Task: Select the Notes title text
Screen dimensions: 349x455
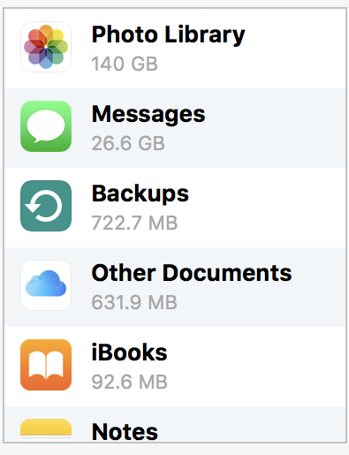Action: pos(125,432)
